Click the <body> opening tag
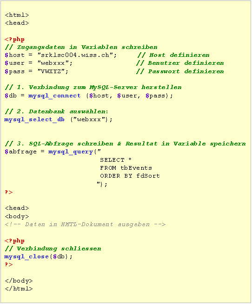Screen dimensions: 252x304 [17, 216]
